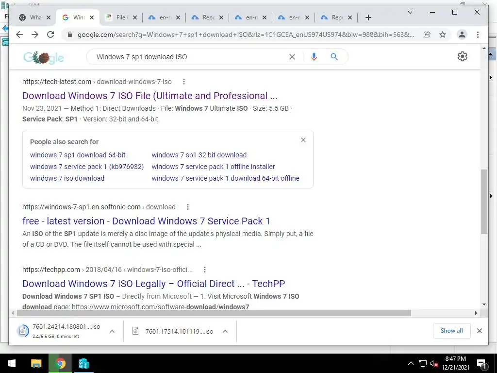
Task: Search windows 7 sp1 32 bit download
Action: [199, 155]
